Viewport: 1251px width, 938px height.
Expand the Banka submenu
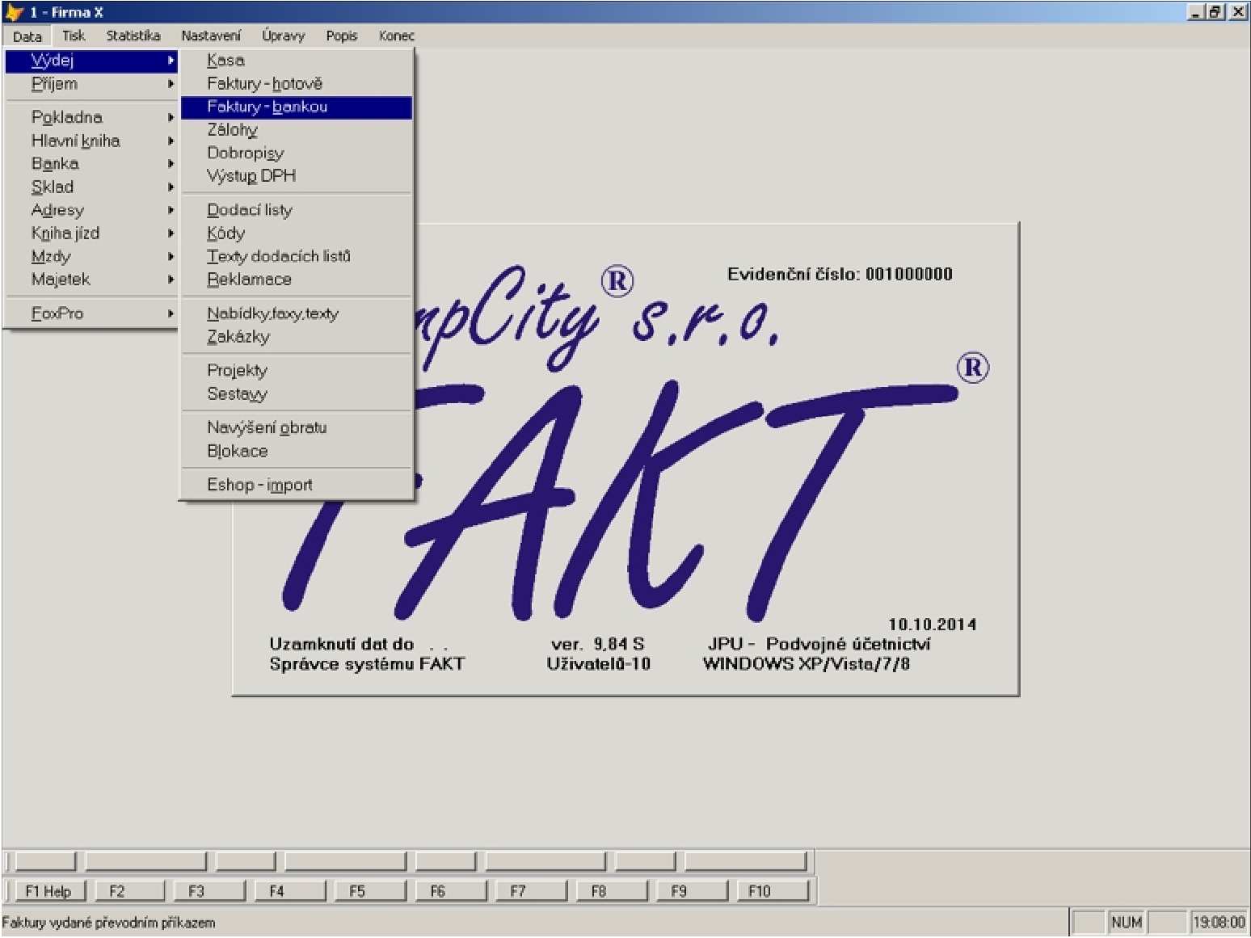91,164
